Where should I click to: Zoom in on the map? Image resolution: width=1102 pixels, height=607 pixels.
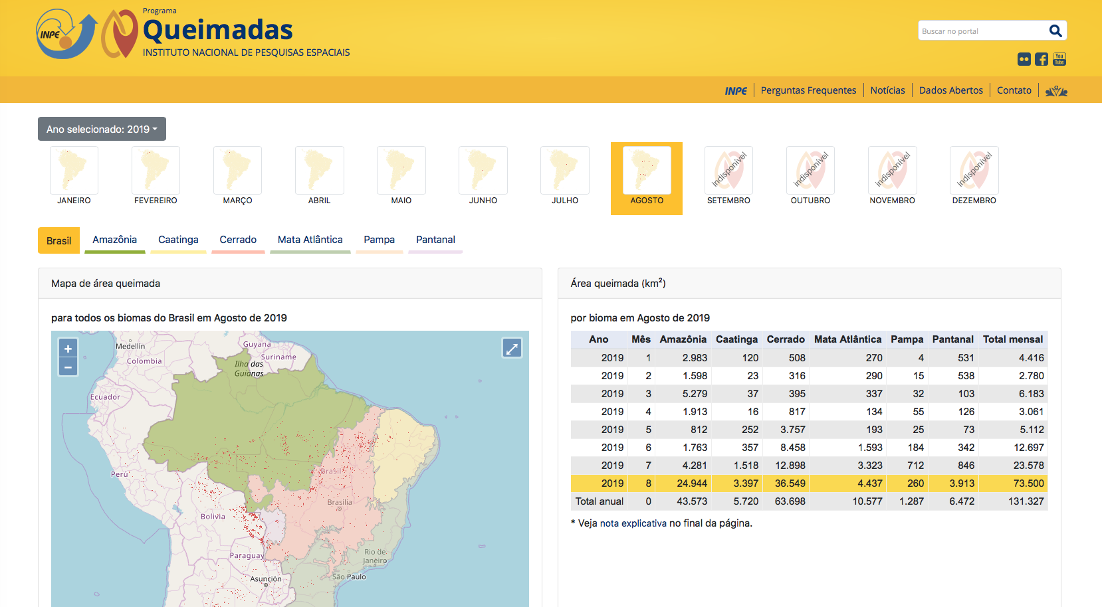click(68, 349)
